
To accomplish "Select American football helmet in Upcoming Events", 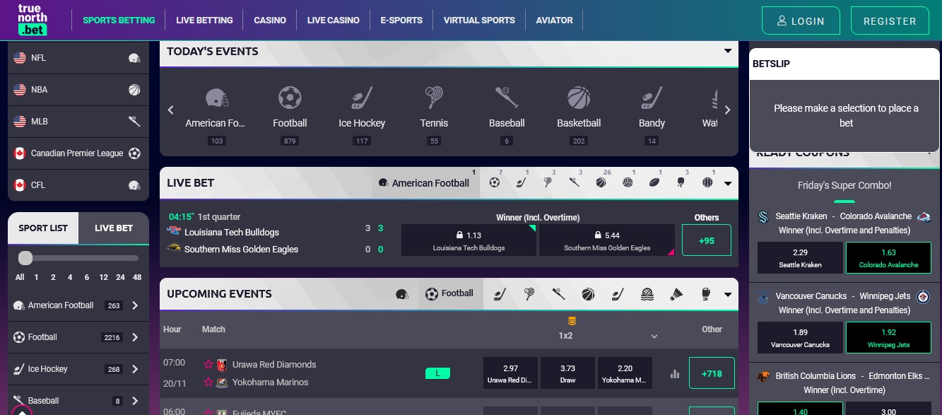I will (x=402, y=294).
